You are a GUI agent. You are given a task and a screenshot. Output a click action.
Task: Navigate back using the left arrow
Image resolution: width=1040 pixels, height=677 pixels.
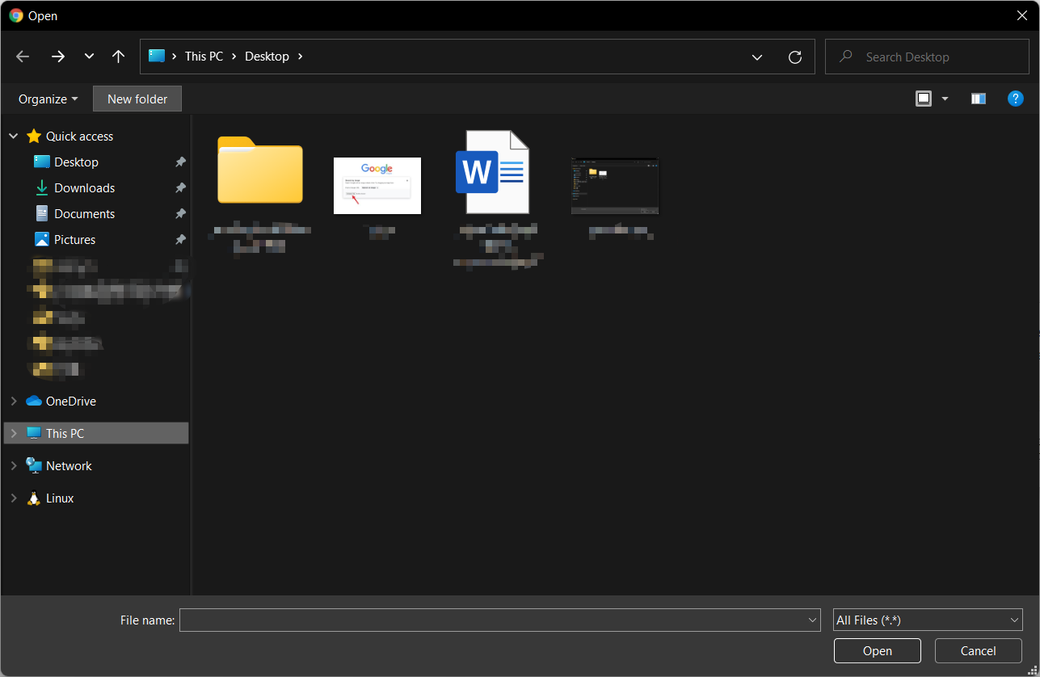(22, 56)
